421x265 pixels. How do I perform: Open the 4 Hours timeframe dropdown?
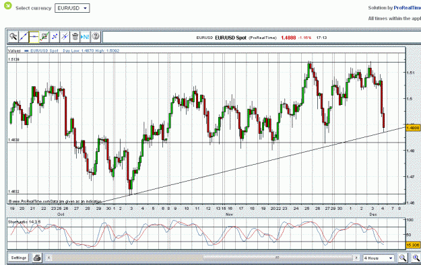tap(379, 258)
